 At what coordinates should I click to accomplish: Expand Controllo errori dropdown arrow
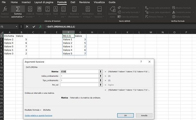[193, 12]
